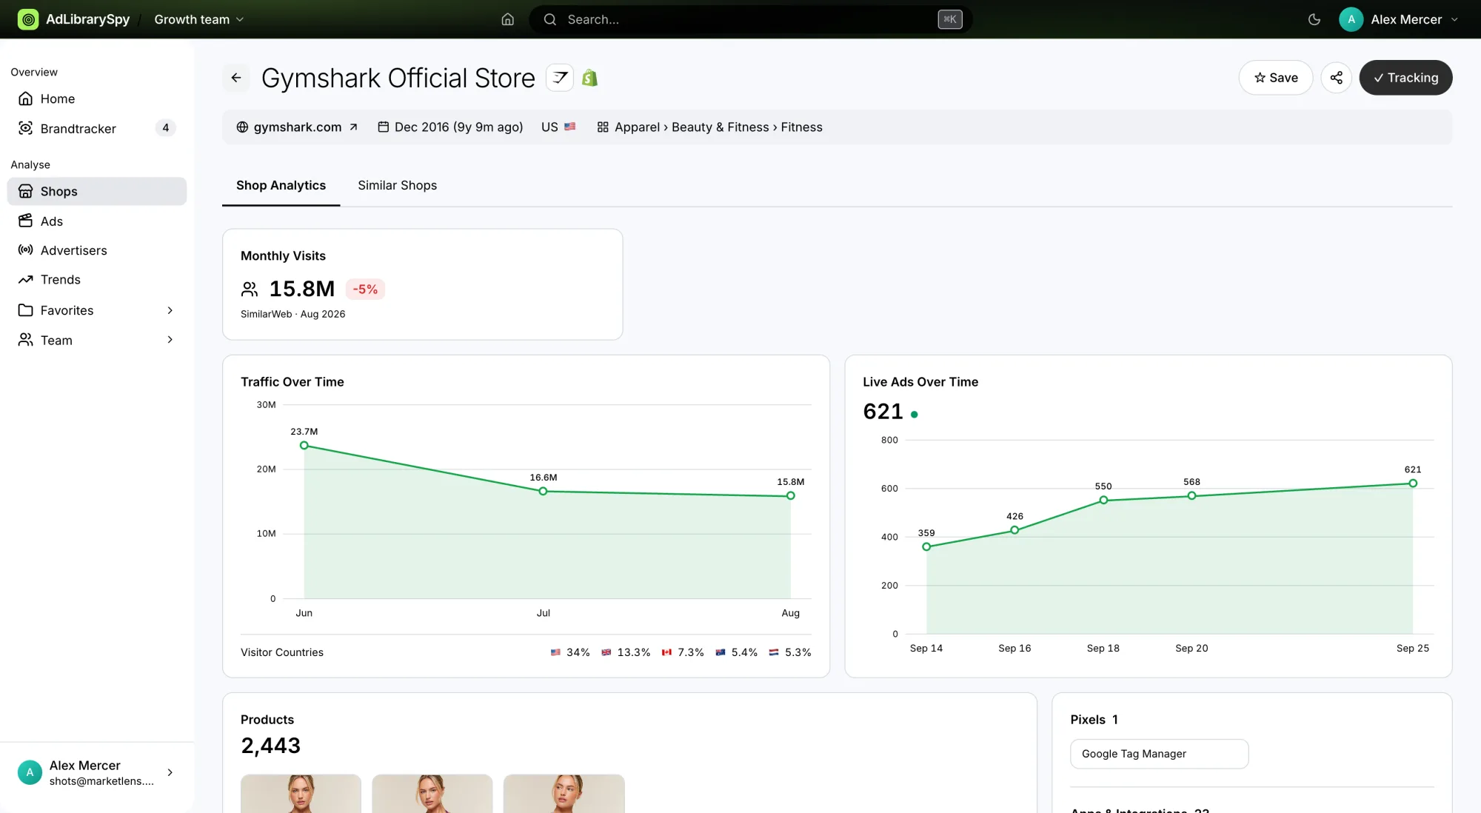Viewport: 1481px width, 813px height.
Task: Select Shops in the sidebar
Action: [x=97, y=191]
